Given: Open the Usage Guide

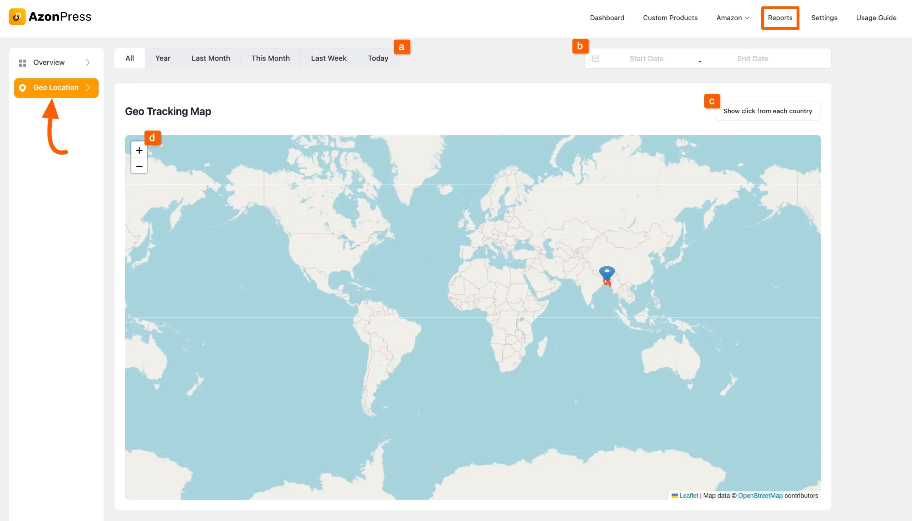Looking at the screenshot, I should click(x=876, y=17).
